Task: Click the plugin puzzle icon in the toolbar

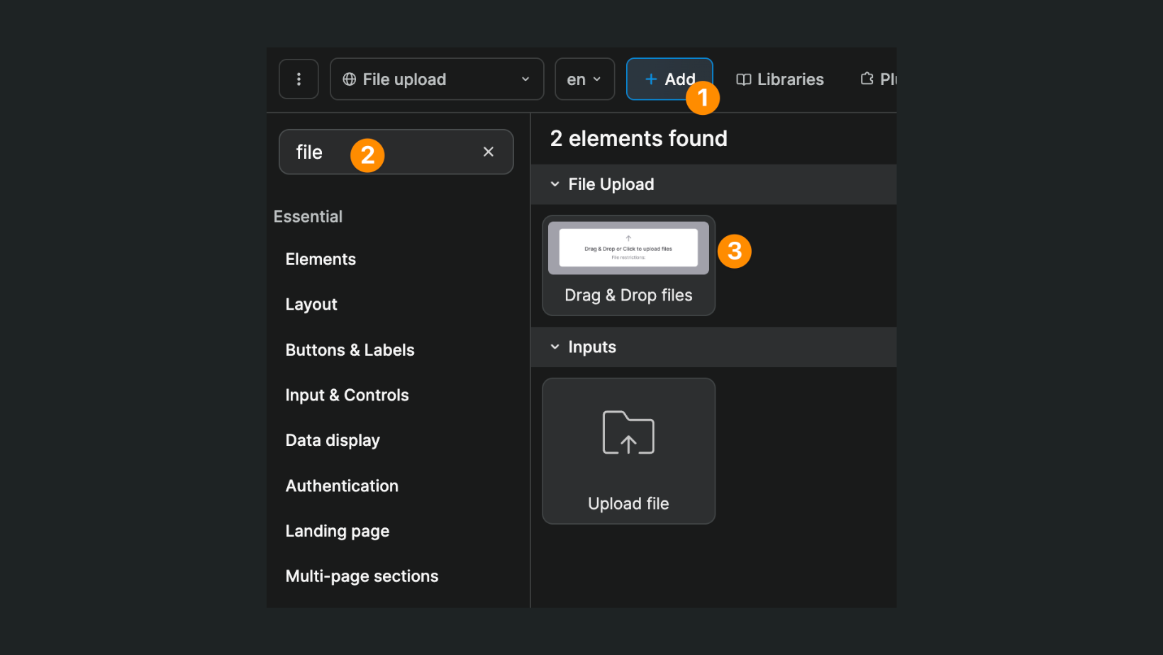Action: point(866,79)
